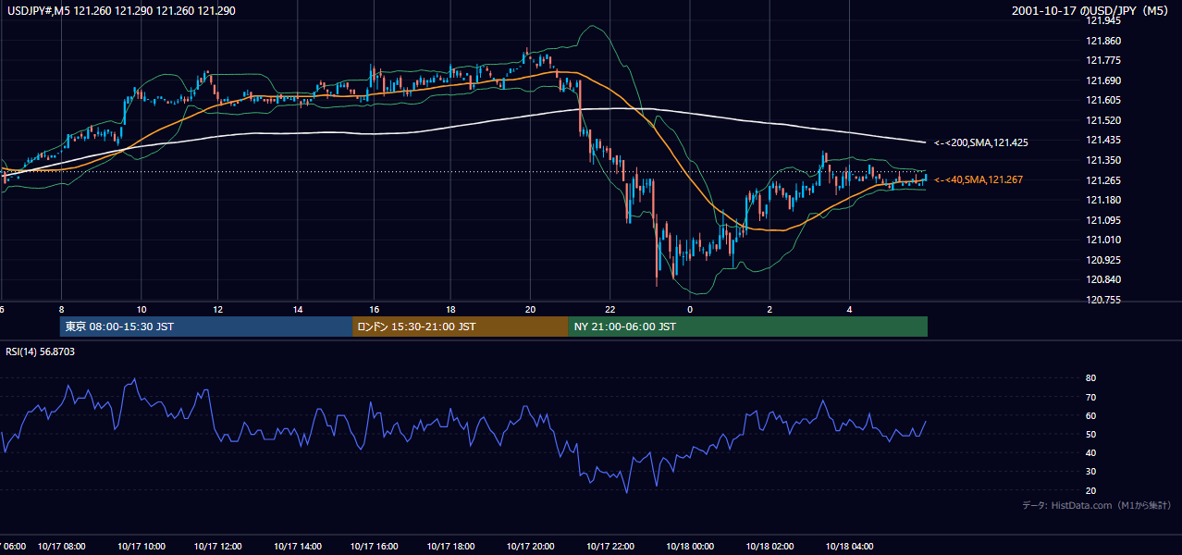
Task: Click RSI scale value 80
Action: pyautogui.click(x=1090, y=378)
